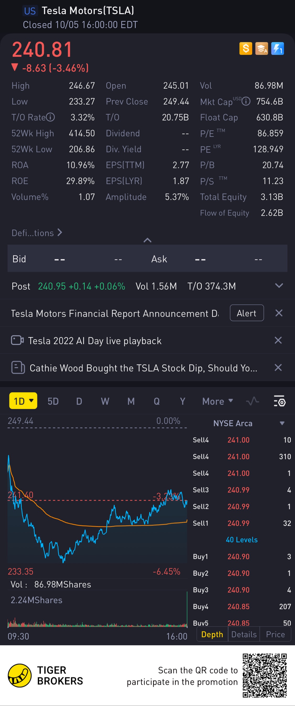Tap the info icon beside T/O Rate
This screenshot has height=706, width=295.
[x=50, y=117]
